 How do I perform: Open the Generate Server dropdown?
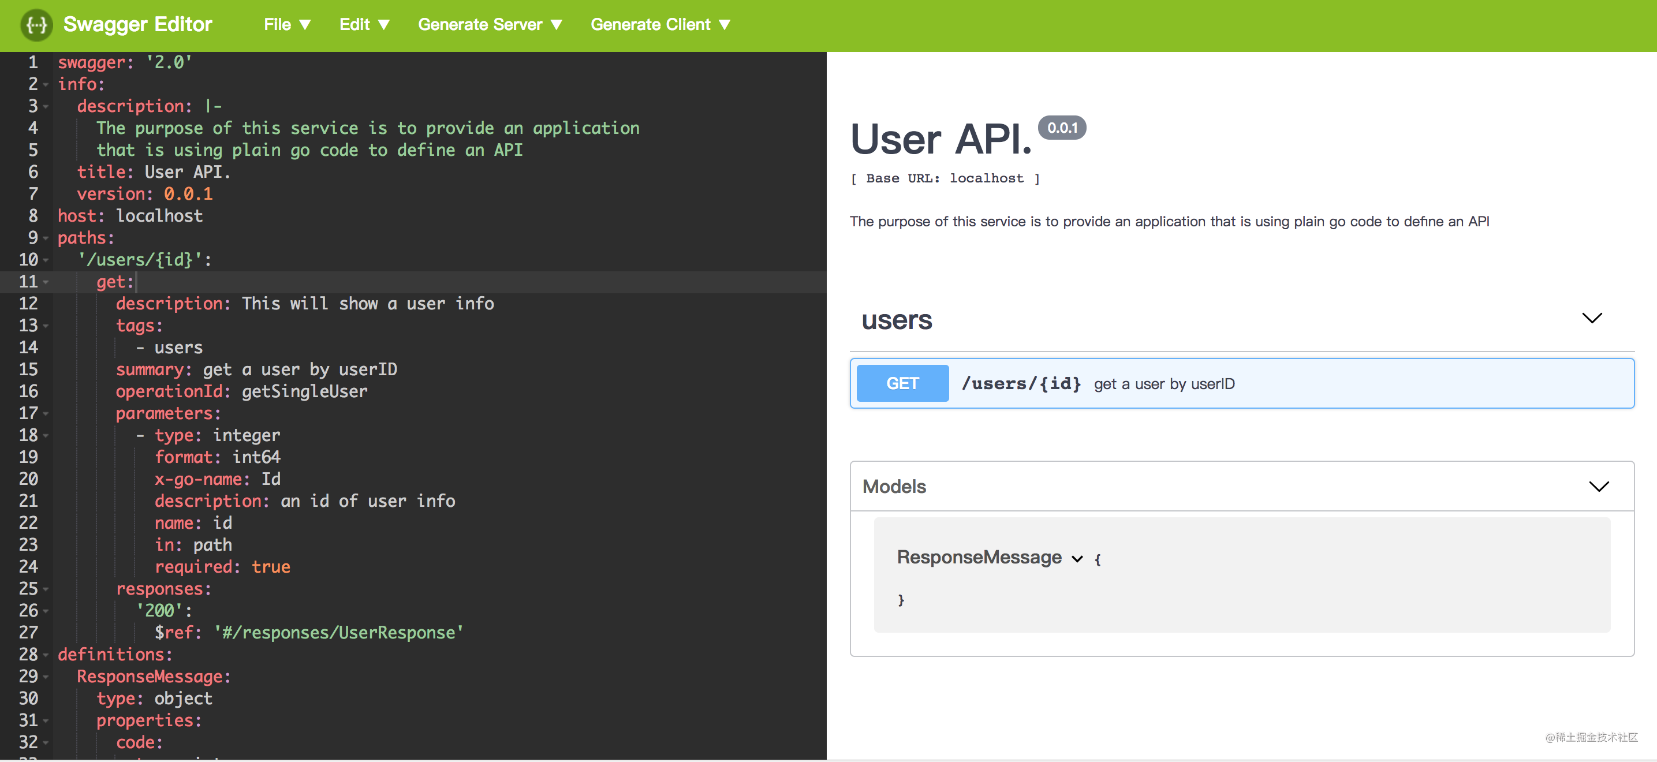pos(490,24)
